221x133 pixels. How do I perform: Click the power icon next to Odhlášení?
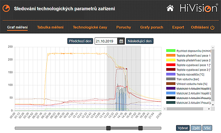click(212, 27)
